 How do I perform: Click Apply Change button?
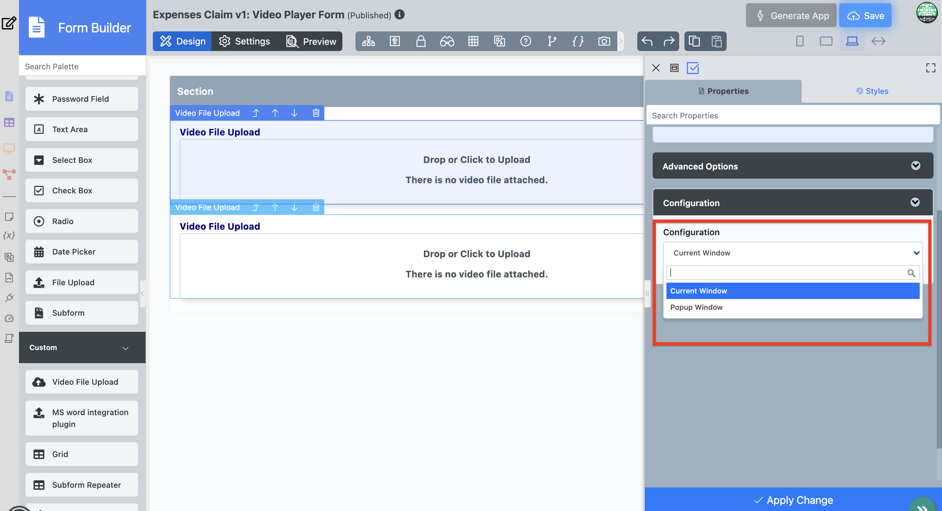point(793,500)
